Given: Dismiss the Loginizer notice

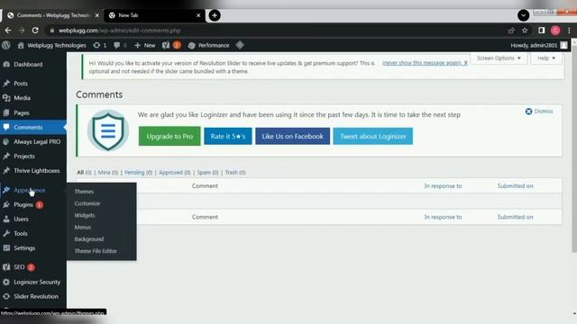Looking at the screenshot, I should [x=539, y=111].
